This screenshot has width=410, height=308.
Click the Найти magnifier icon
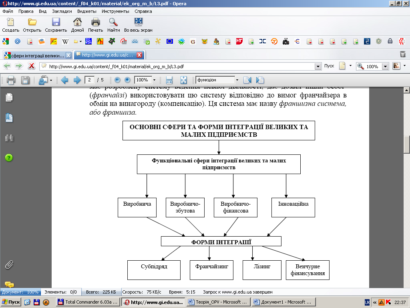(x=113, y=22)
